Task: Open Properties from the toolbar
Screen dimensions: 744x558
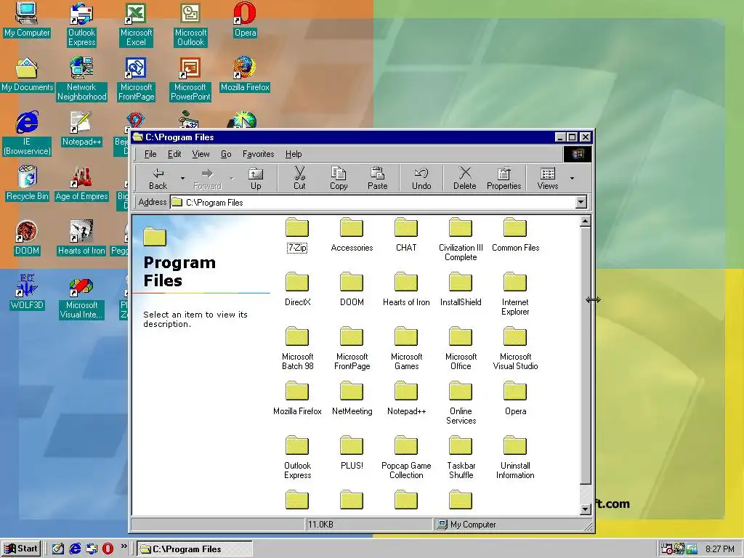Action: pyautogui.click(x=504, y=179)
